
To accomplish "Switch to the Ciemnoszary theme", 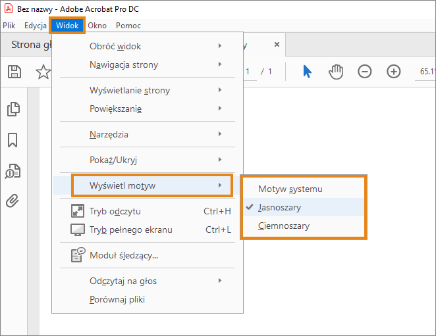I will [284, 226].
